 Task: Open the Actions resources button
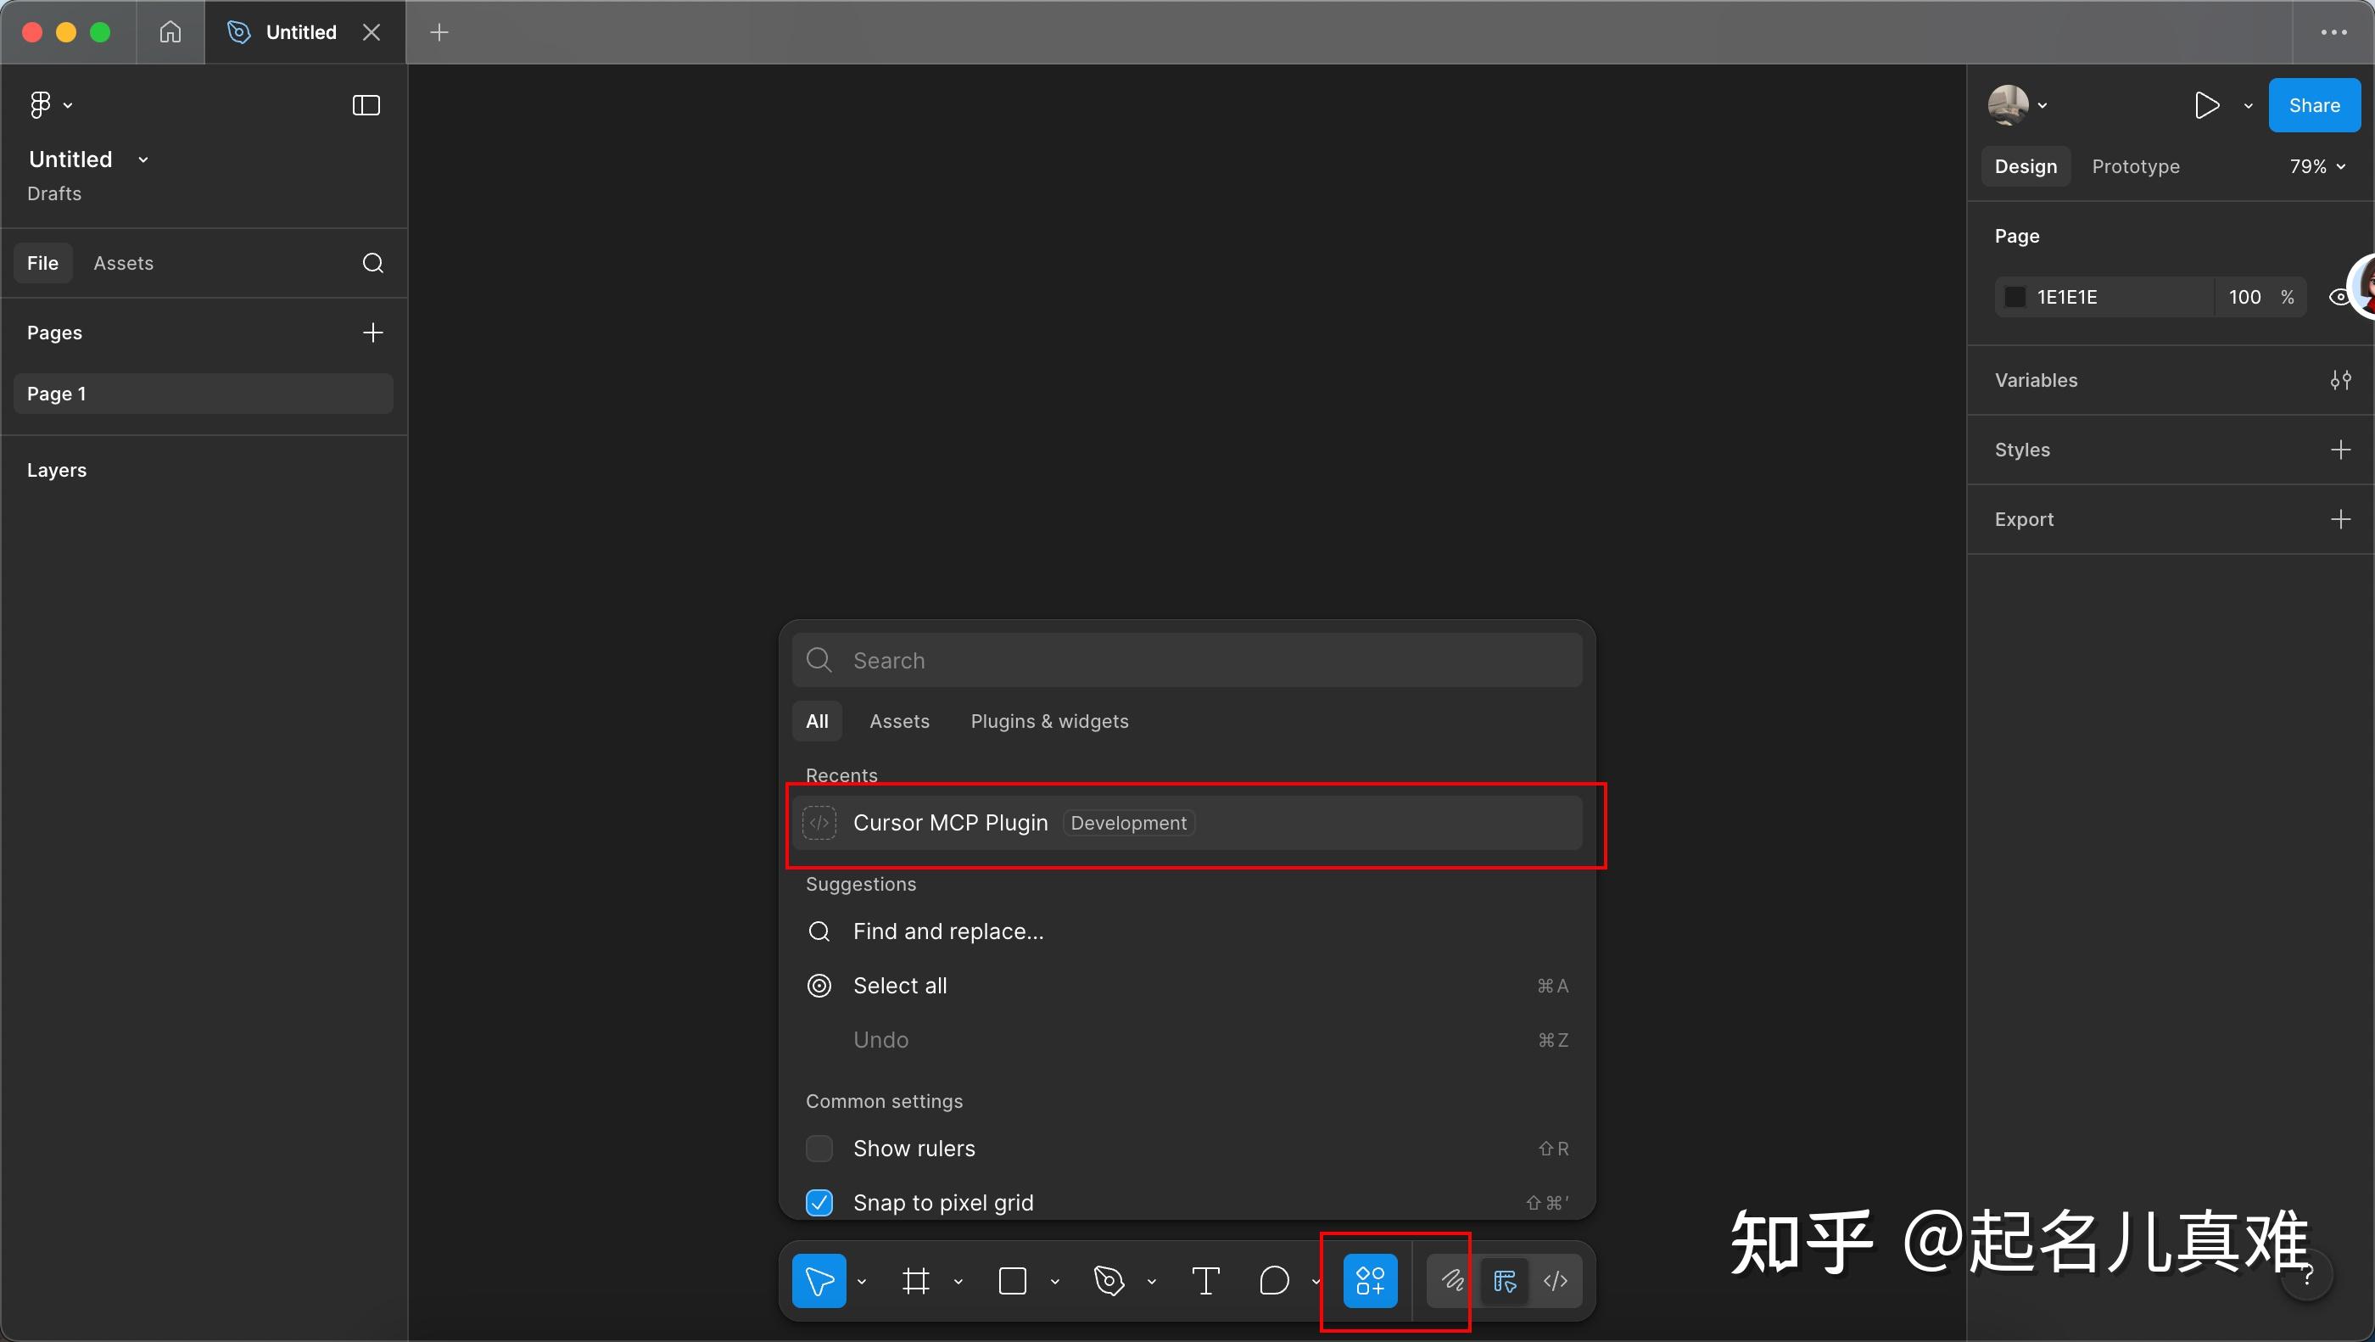[1370, 1281]
